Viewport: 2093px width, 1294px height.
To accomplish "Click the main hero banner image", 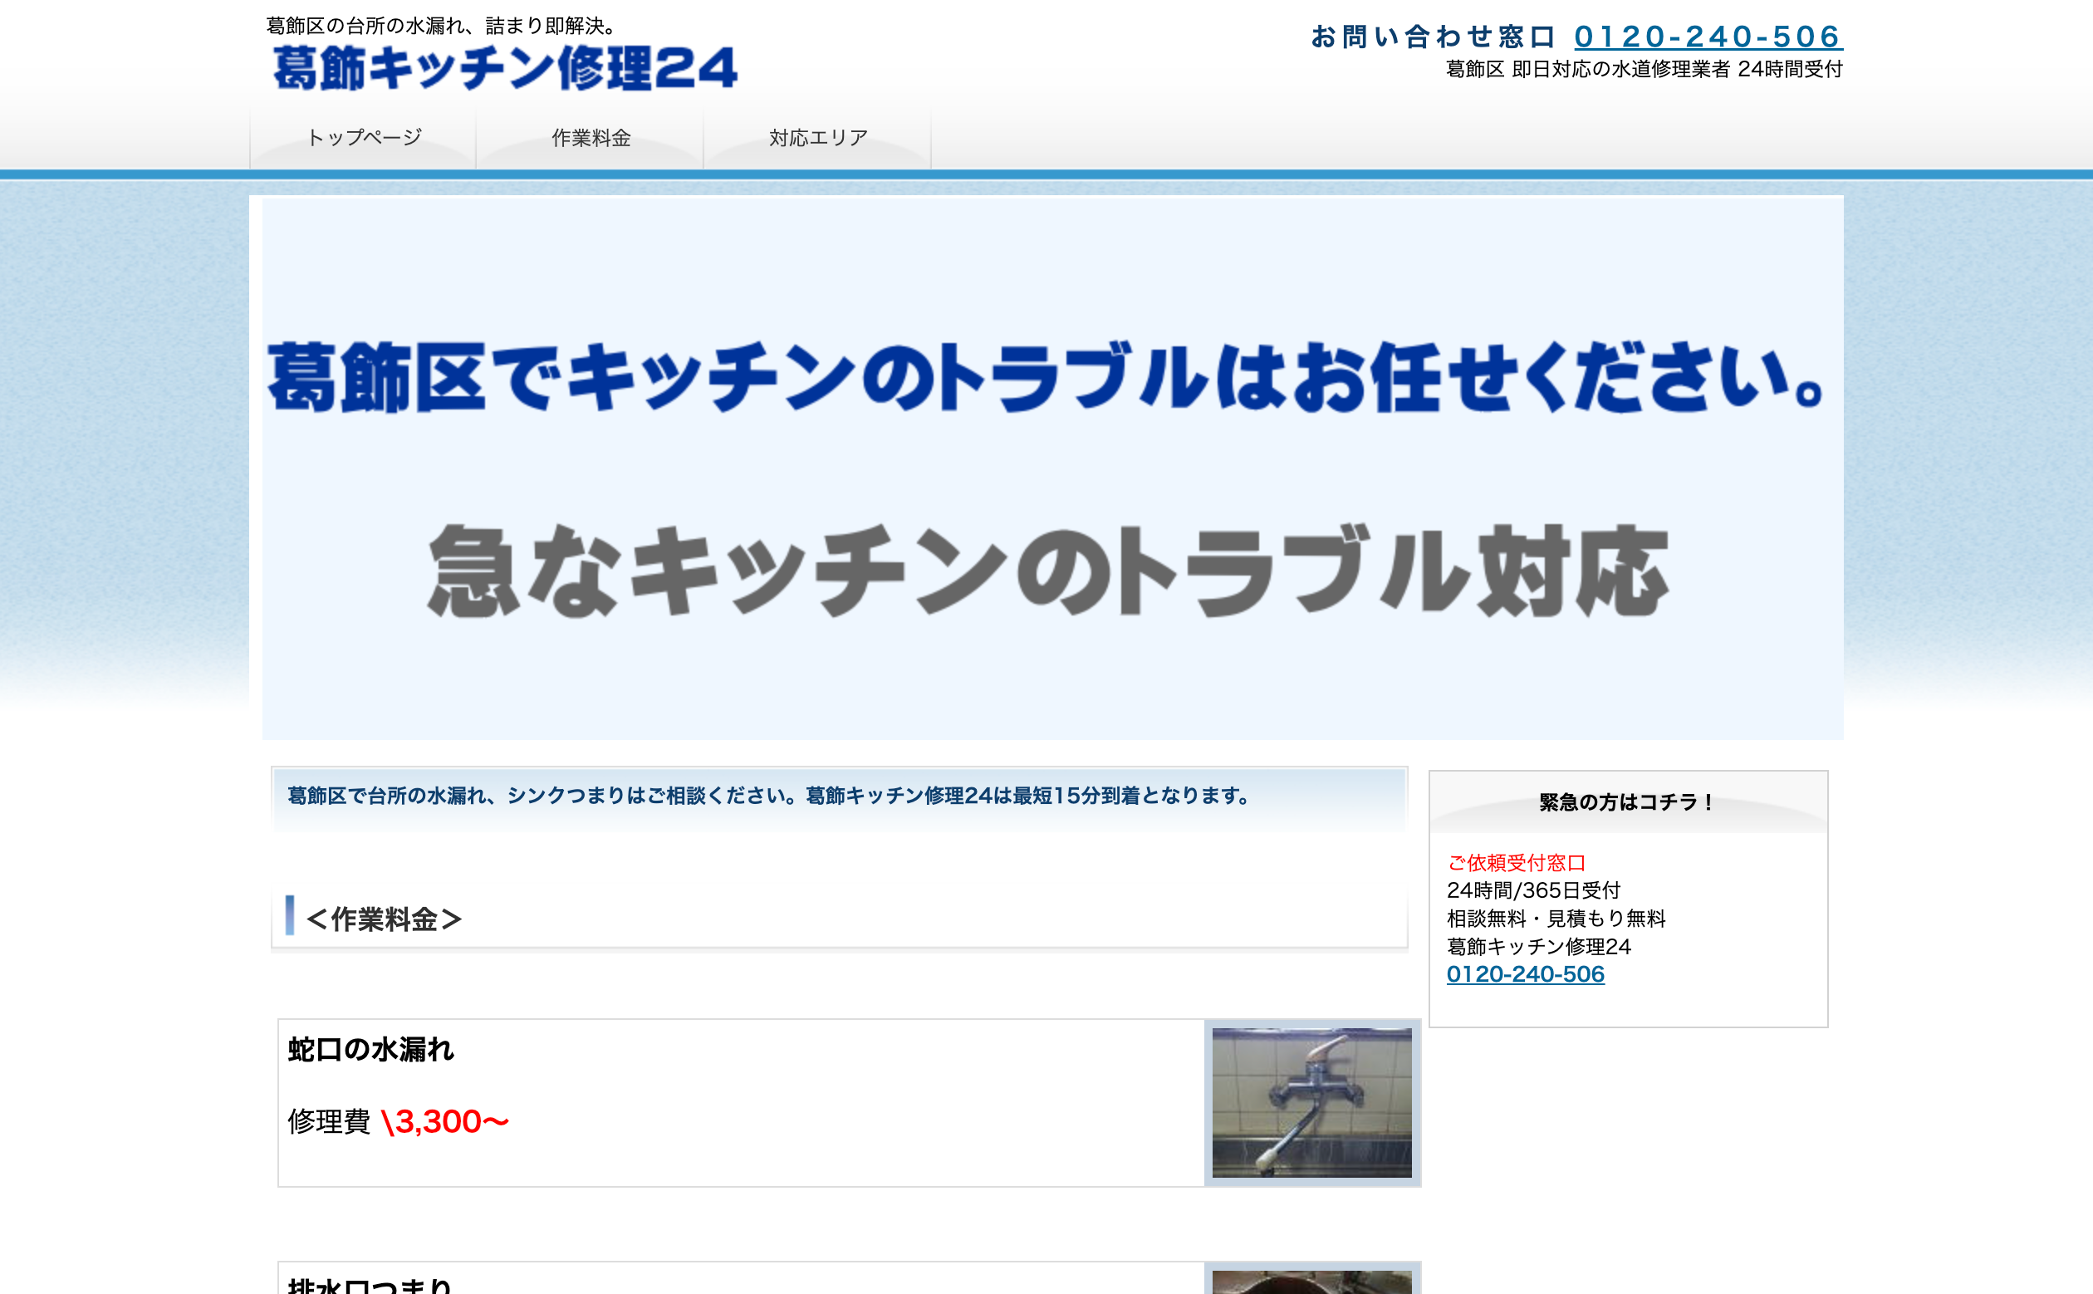I will [x=1051, y=468].
